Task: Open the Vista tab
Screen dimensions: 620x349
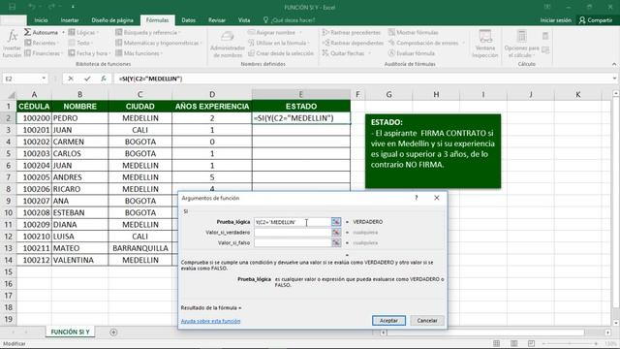Action: [243, 20]
